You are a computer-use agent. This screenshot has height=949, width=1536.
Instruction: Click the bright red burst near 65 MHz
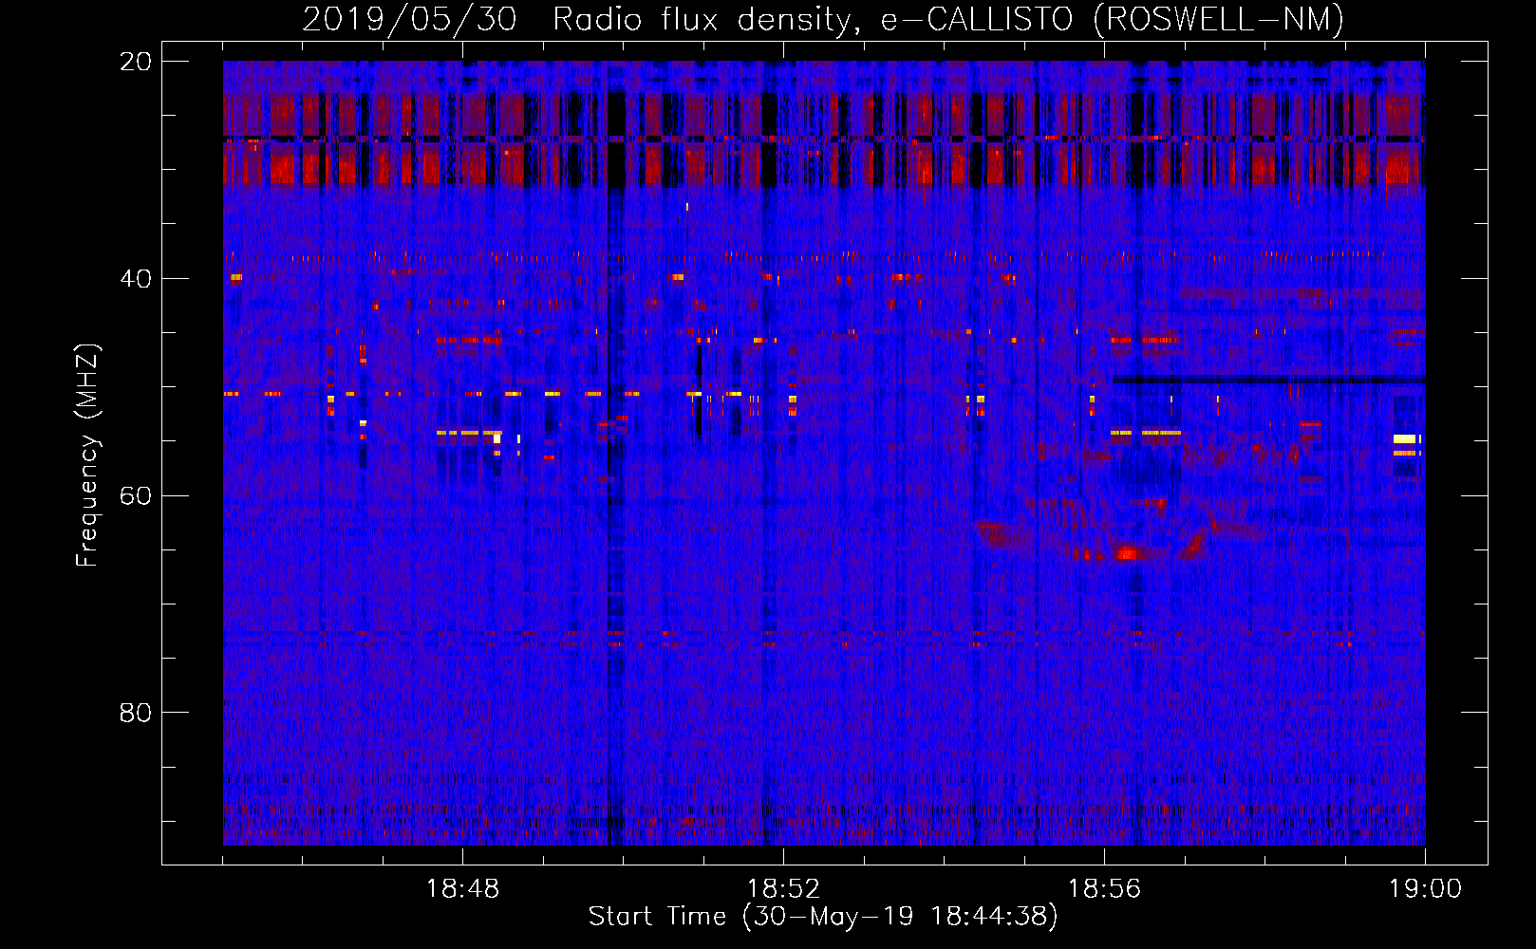(x=1128, y=552)
